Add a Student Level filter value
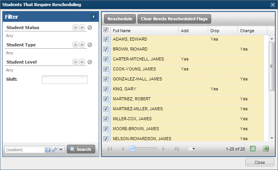This screenshot has height=170, width=278. (75, 62)
